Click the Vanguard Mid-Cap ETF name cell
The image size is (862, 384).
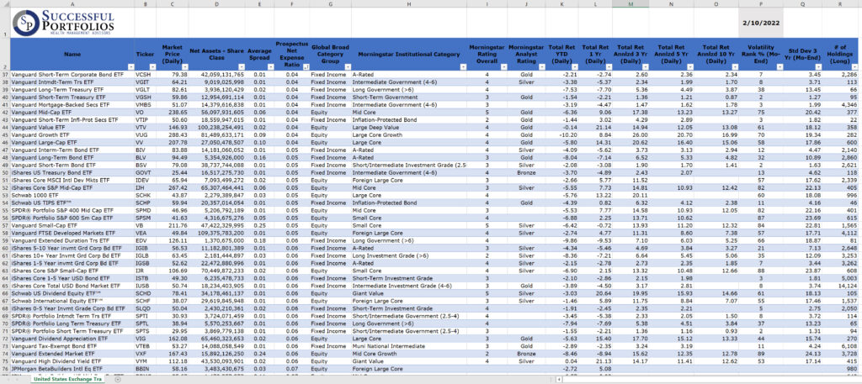click(72, 112)
